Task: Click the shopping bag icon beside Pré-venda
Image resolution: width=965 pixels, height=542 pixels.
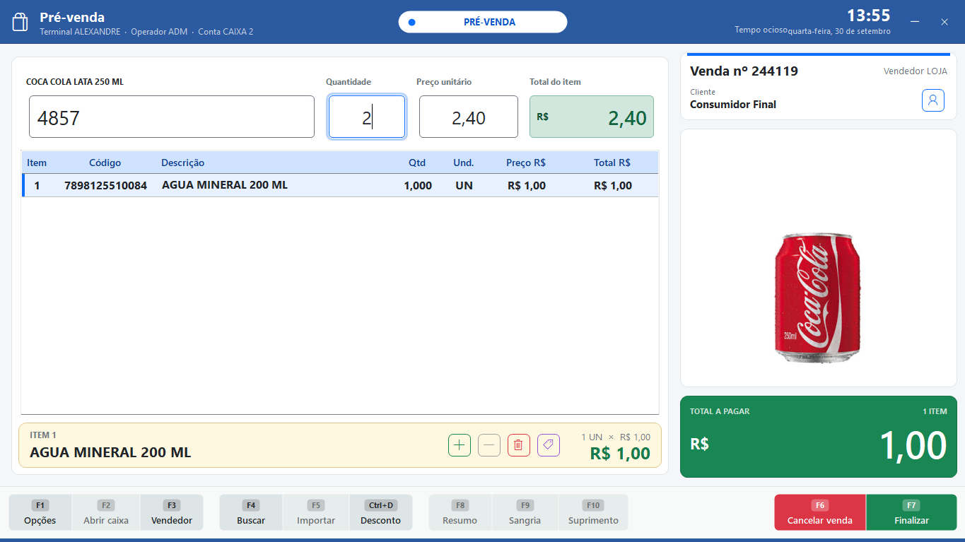Action: (20, 22)
